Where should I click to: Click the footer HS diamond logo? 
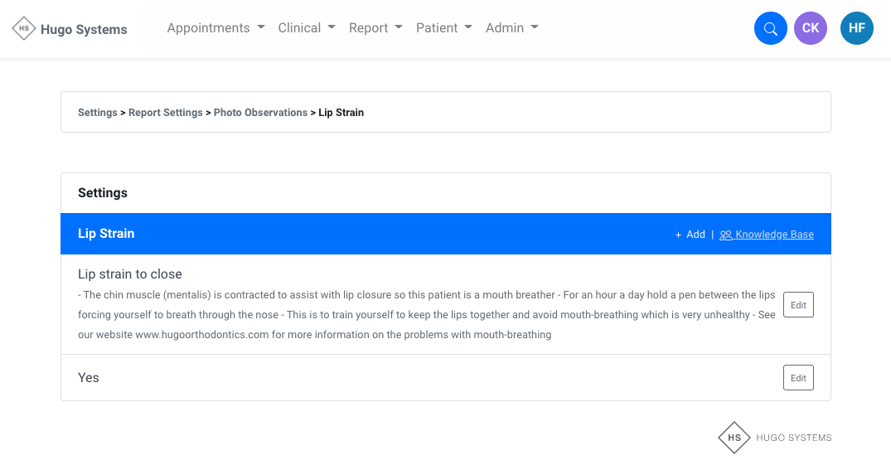point(734,438)
